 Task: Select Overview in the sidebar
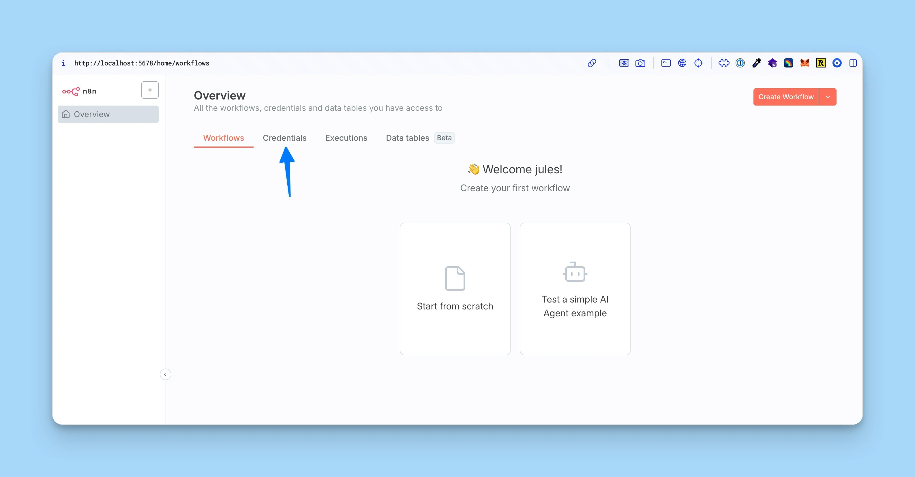click(x=108, y=114)
